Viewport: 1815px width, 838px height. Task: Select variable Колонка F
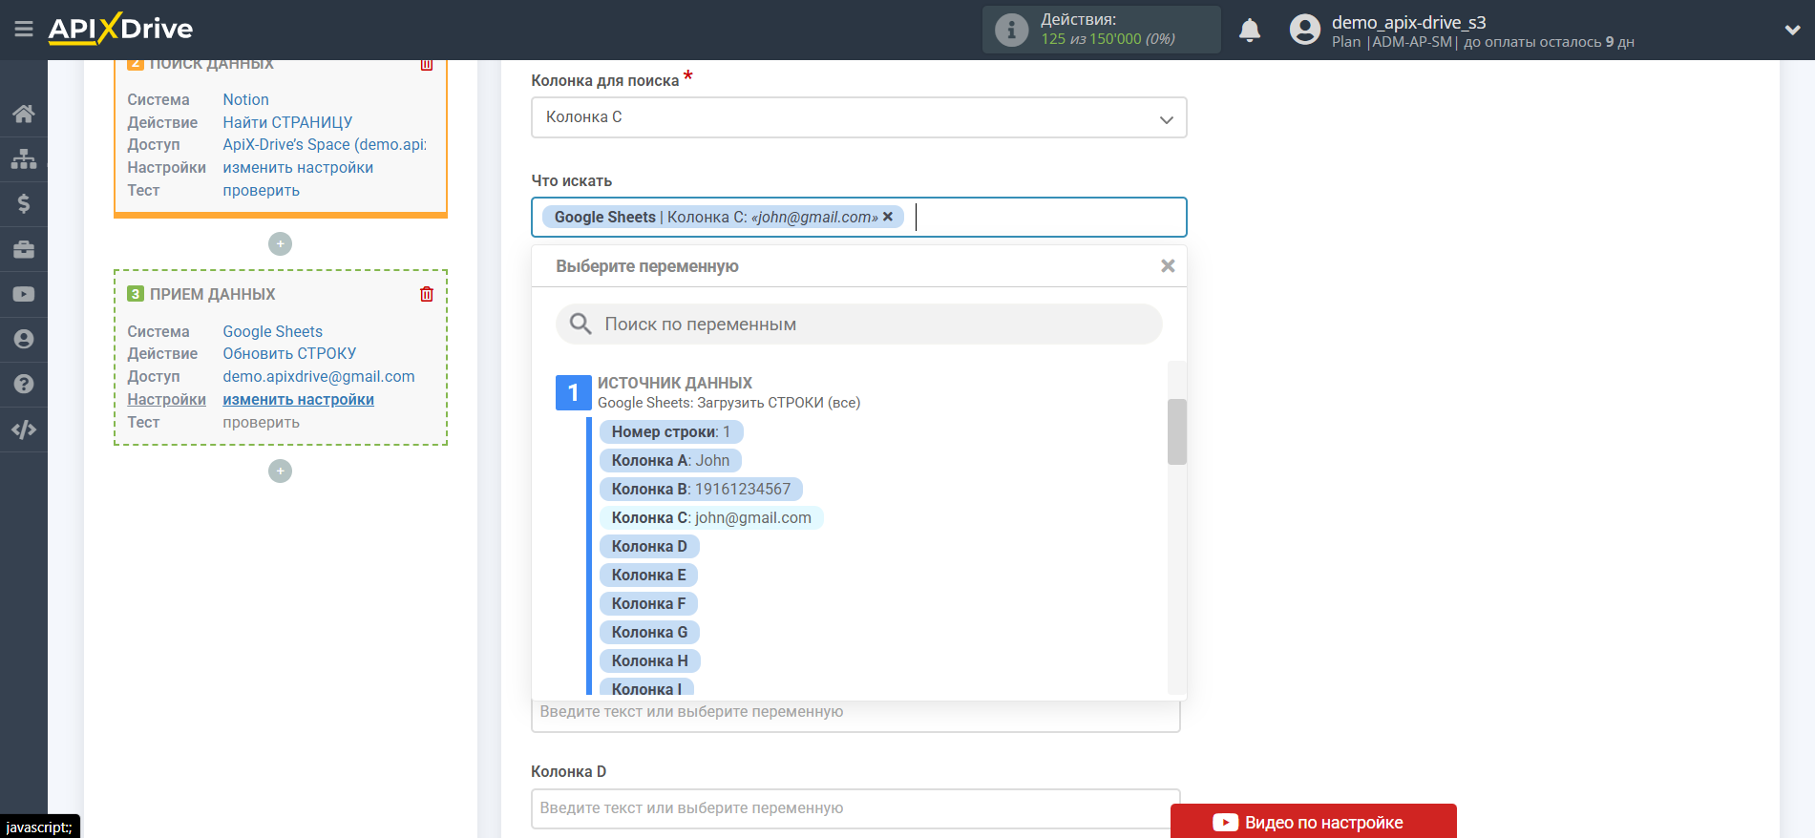coord(649,603)
